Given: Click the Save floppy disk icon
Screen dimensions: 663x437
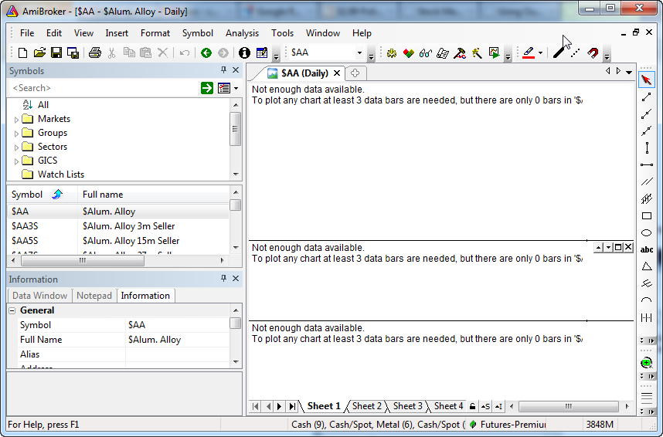Looking at the screenshot, I should (x=56, y=53).
